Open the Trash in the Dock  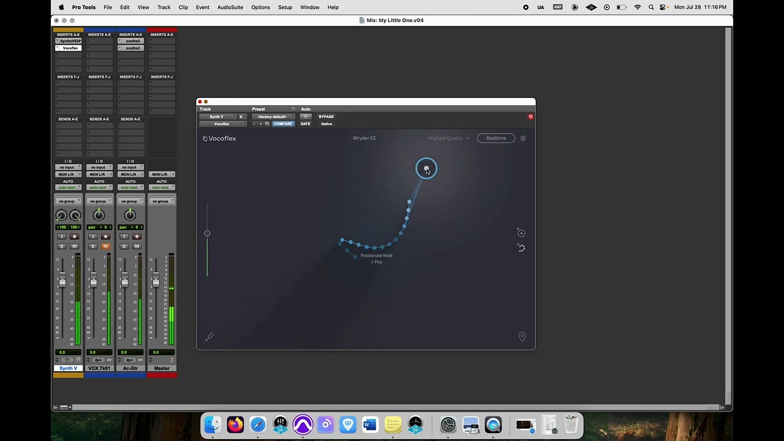(x=571, y=424)
